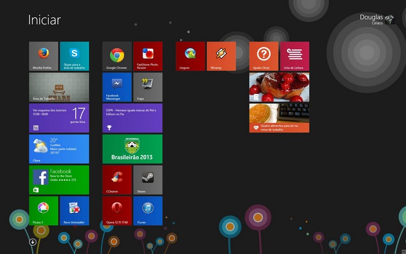Open Facebook Messenger tile
406x254 pixels.
pos(117,87)
